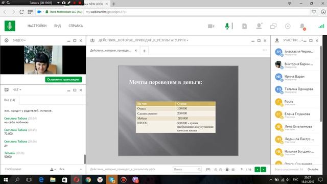Check the green signal strength indicator
The image size is (327, 184).
click(321, 26)
